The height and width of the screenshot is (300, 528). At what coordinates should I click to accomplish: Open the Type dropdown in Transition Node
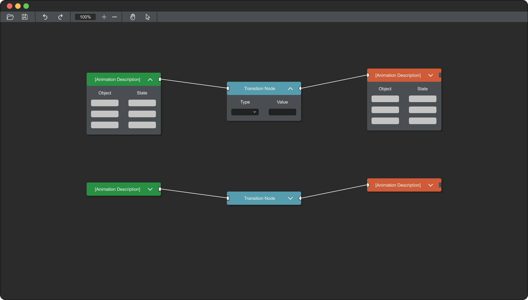pos(245,112)
